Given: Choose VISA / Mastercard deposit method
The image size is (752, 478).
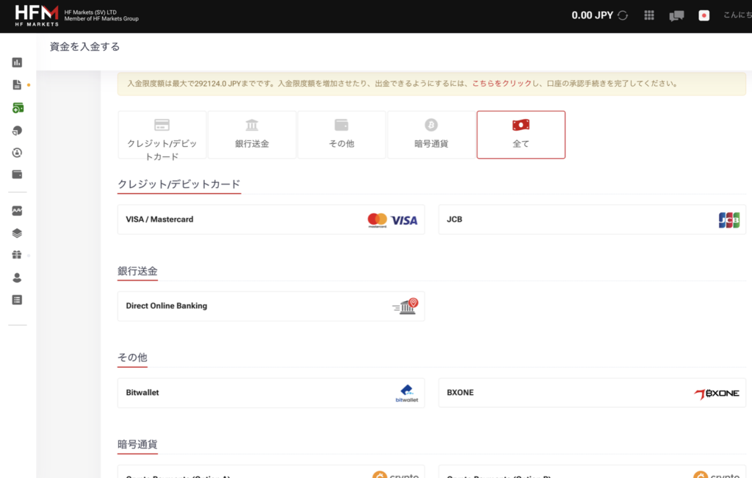Looking at the screenshot, I should [271, 220].
